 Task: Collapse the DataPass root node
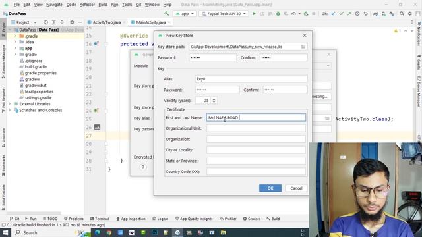coord(10,30)
